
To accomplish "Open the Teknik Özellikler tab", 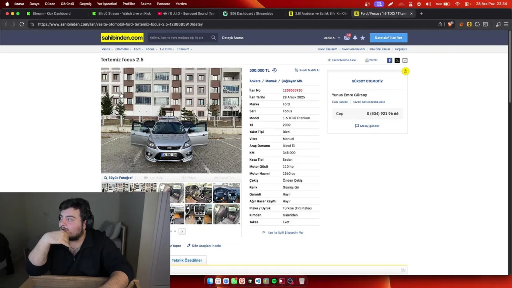I will (187, 260).
